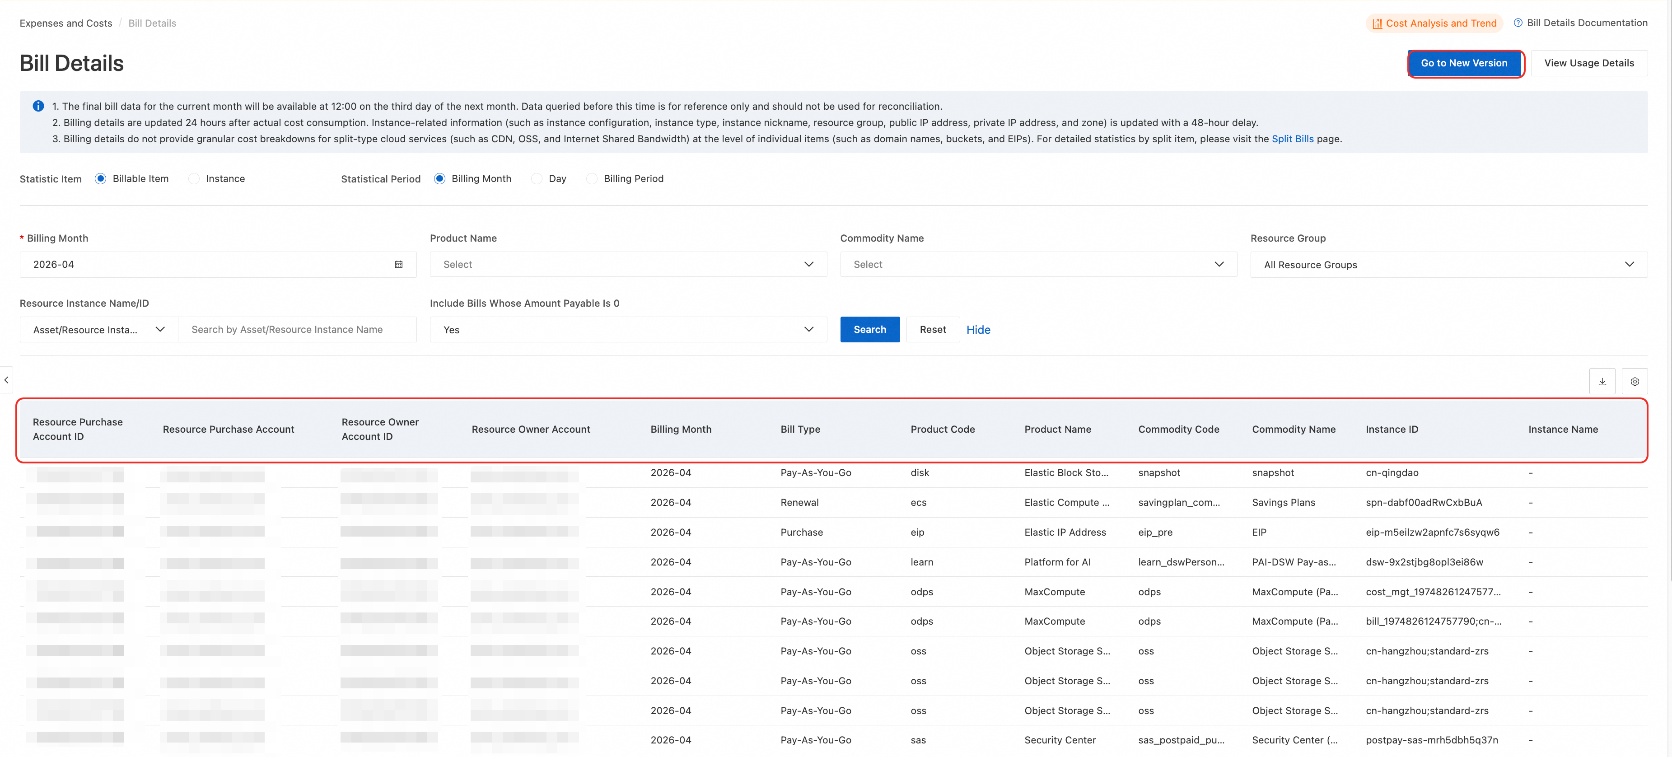Click Elastic IP Address product cell
Image resolution: width=1672 pixels, height=757 pixels.
(x=1065, y=533)
